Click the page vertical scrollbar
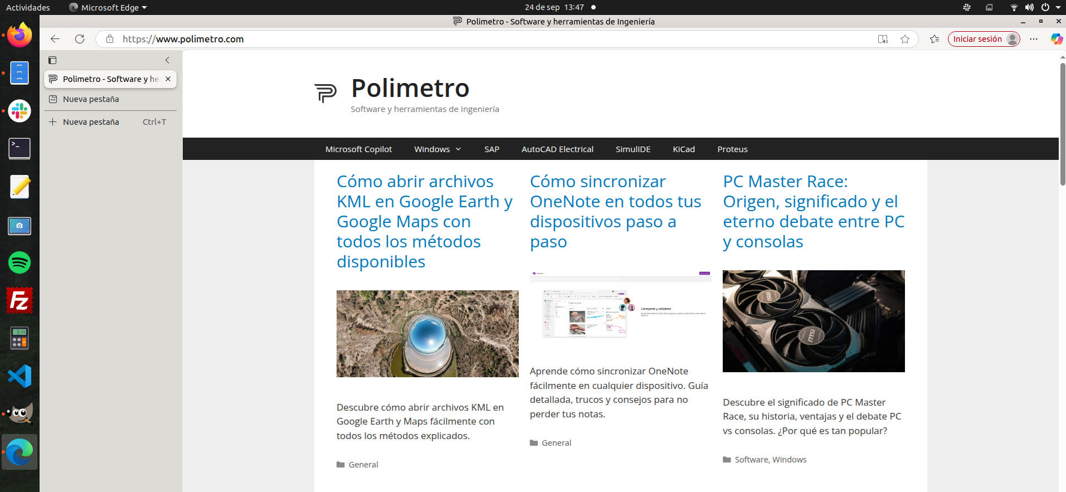This screenshot has height=492, width=1066. coord(1062,124)
